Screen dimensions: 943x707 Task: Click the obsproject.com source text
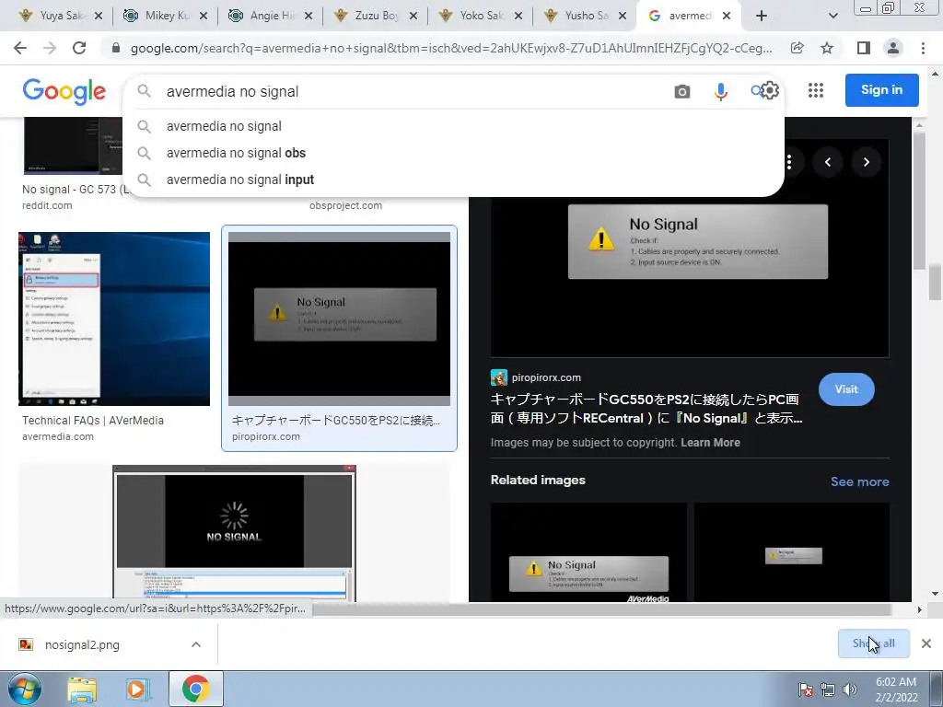click(x=346, y=205)
